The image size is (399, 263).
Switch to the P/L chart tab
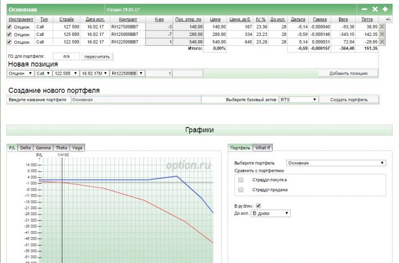12,148
